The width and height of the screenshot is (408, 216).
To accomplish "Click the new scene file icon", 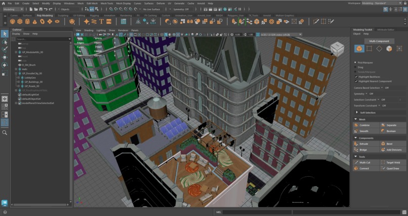I will [31, 9].
